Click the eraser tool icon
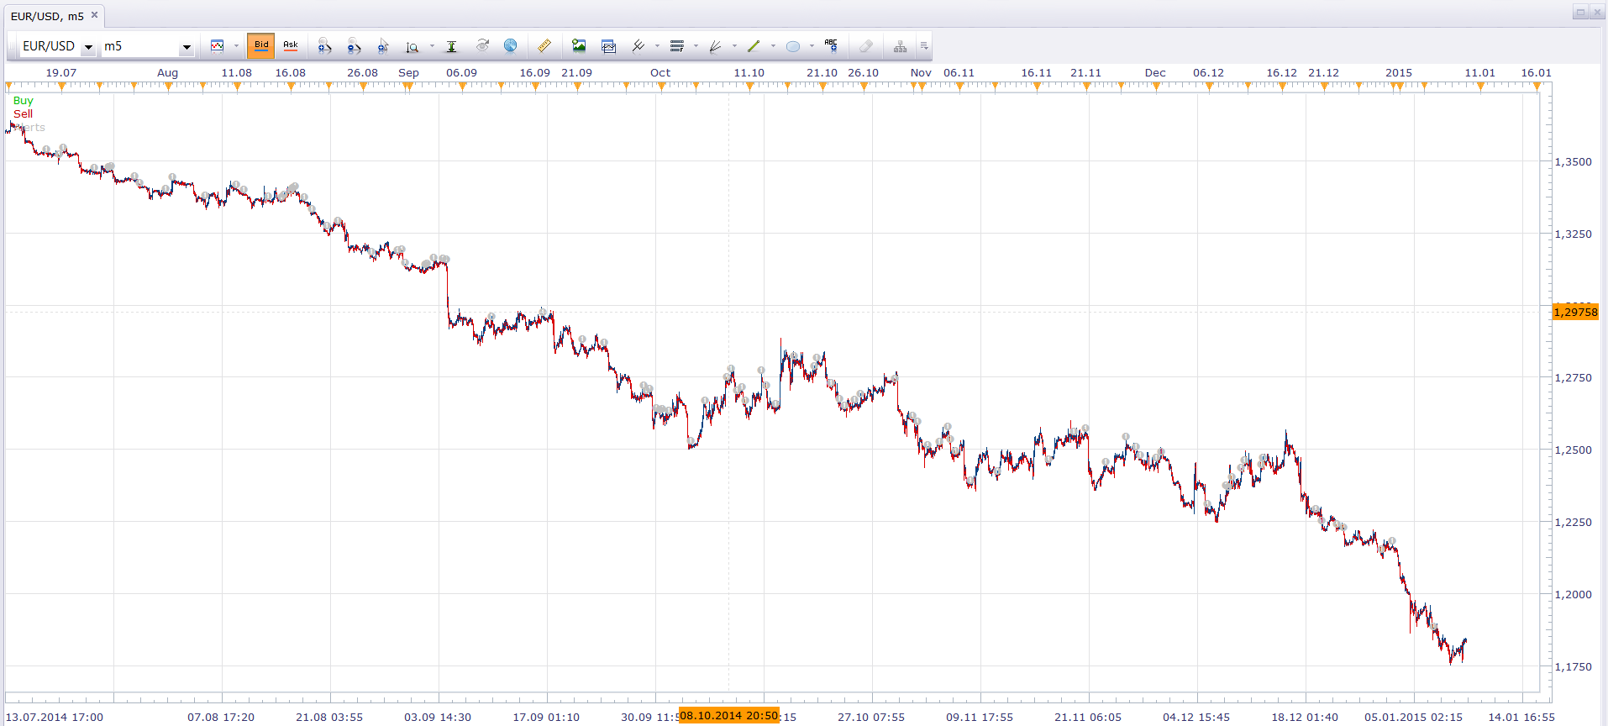Viewport: 1608px width, 726px height. click(x=866, y=46)
